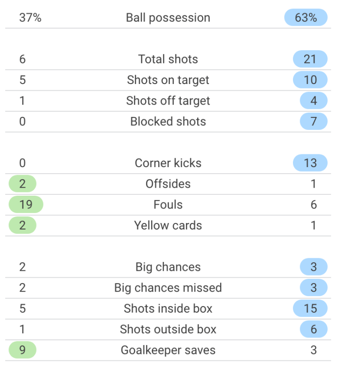338x368 pixels.
Task: Select the highlighted 21 total shots badge
Action: [310, 59]
